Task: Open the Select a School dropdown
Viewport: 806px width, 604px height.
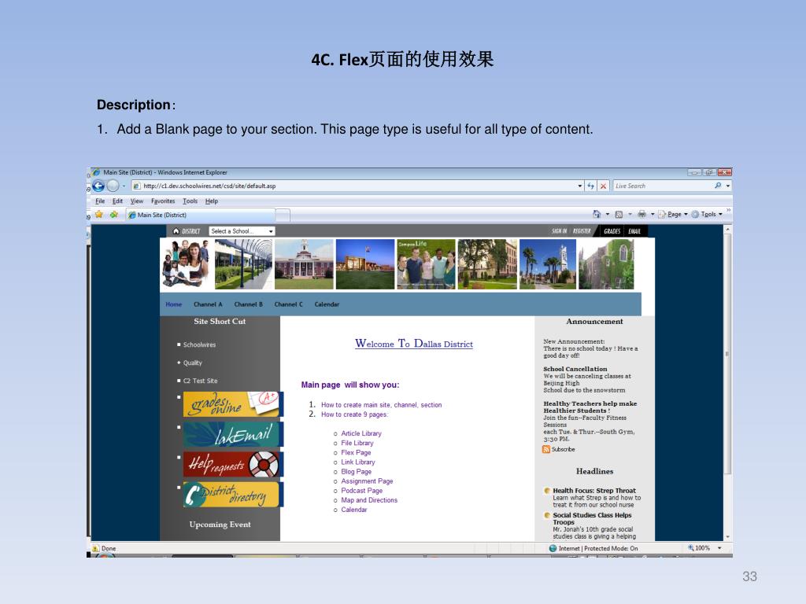Action: coord(242,231)
